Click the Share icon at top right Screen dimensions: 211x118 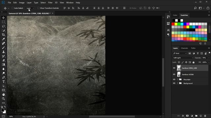(208, 8)
